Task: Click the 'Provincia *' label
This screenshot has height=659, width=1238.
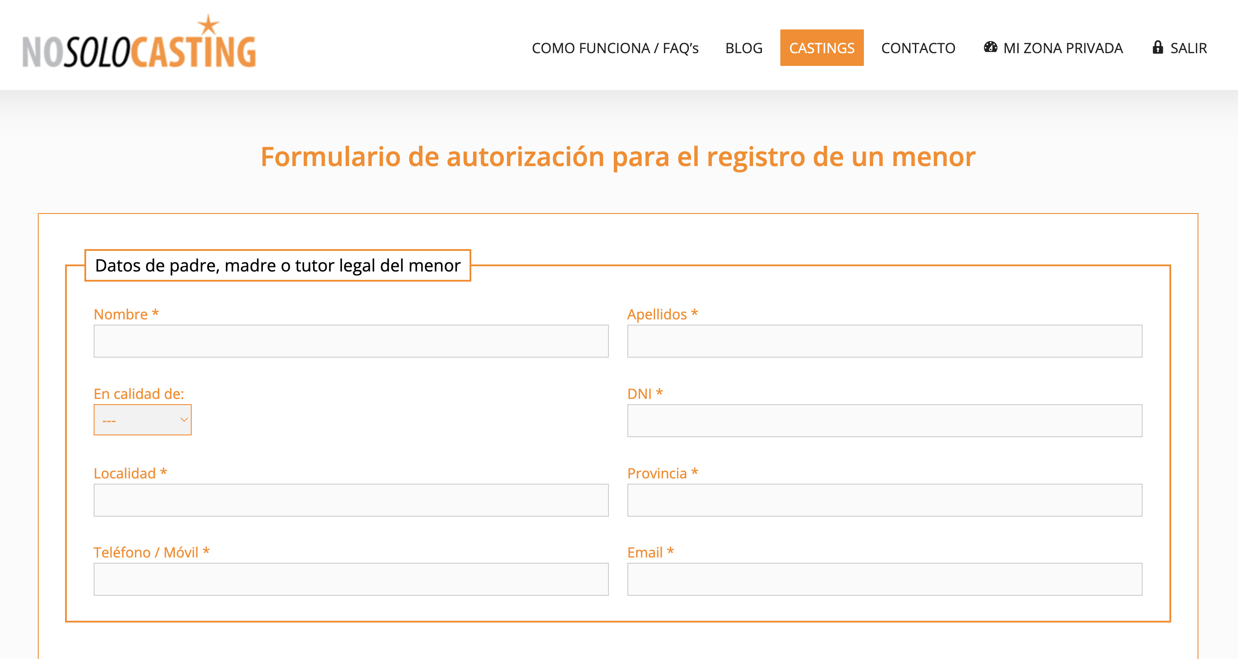Action: click(662, 473)
